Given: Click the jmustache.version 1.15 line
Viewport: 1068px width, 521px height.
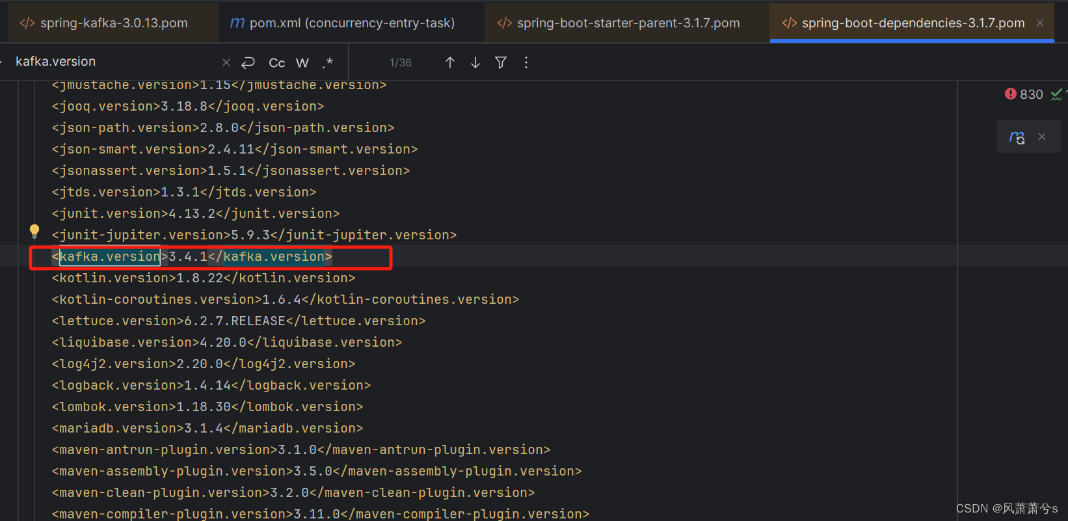Looking at the screenshot, I should point(219,85).
